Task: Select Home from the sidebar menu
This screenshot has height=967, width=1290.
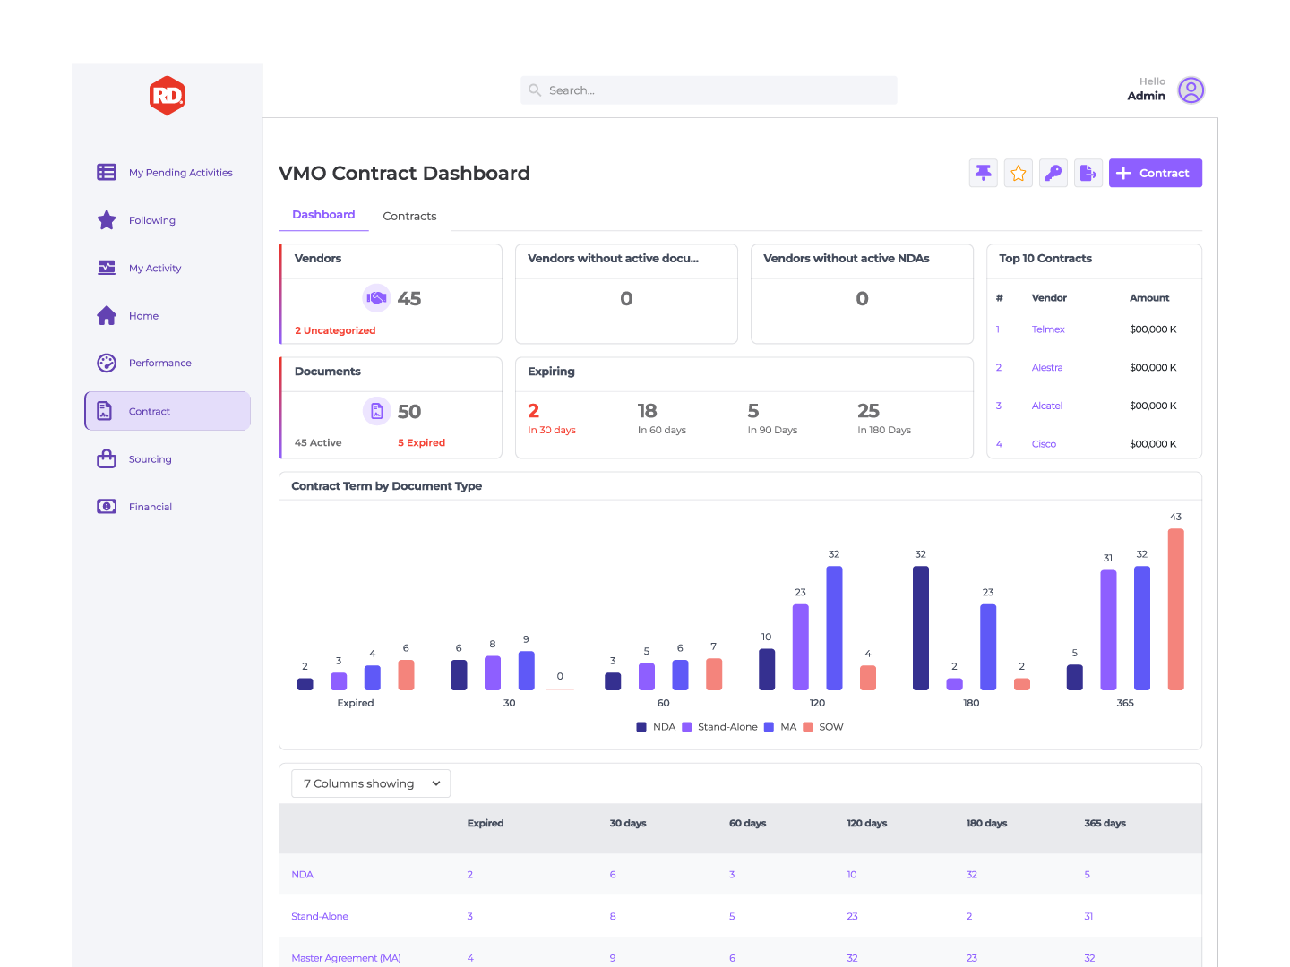Action: coord(143,315)
